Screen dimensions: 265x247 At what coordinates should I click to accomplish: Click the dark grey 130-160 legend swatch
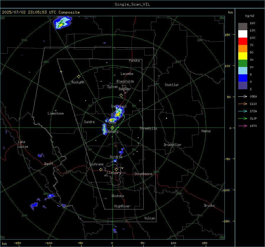point(243,27)
